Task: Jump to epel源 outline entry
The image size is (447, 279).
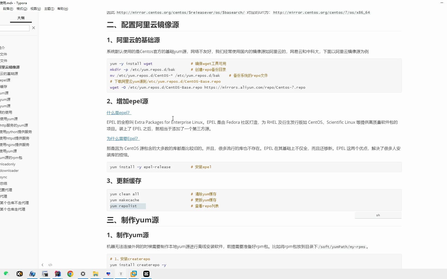Action: pyautogui.click(x=5, y=80)
